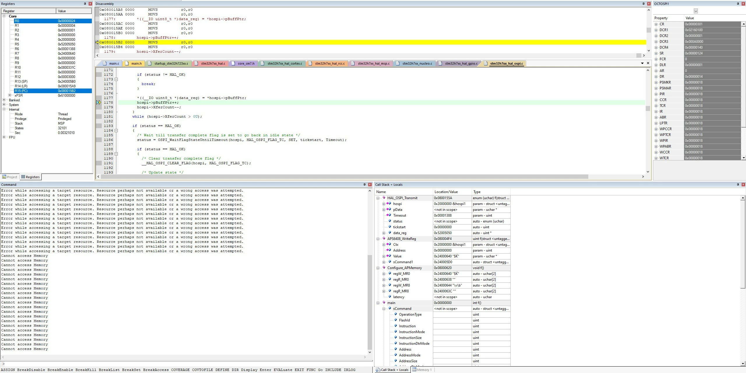The image size is (746, 373).
Task: Open the core_cm7.h tab
Action: point(243,63)
